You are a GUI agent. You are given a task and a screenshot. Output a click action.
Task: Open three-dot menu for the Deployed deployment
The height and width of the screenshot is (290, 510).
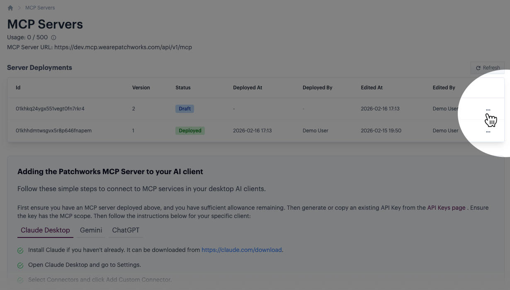488,132
